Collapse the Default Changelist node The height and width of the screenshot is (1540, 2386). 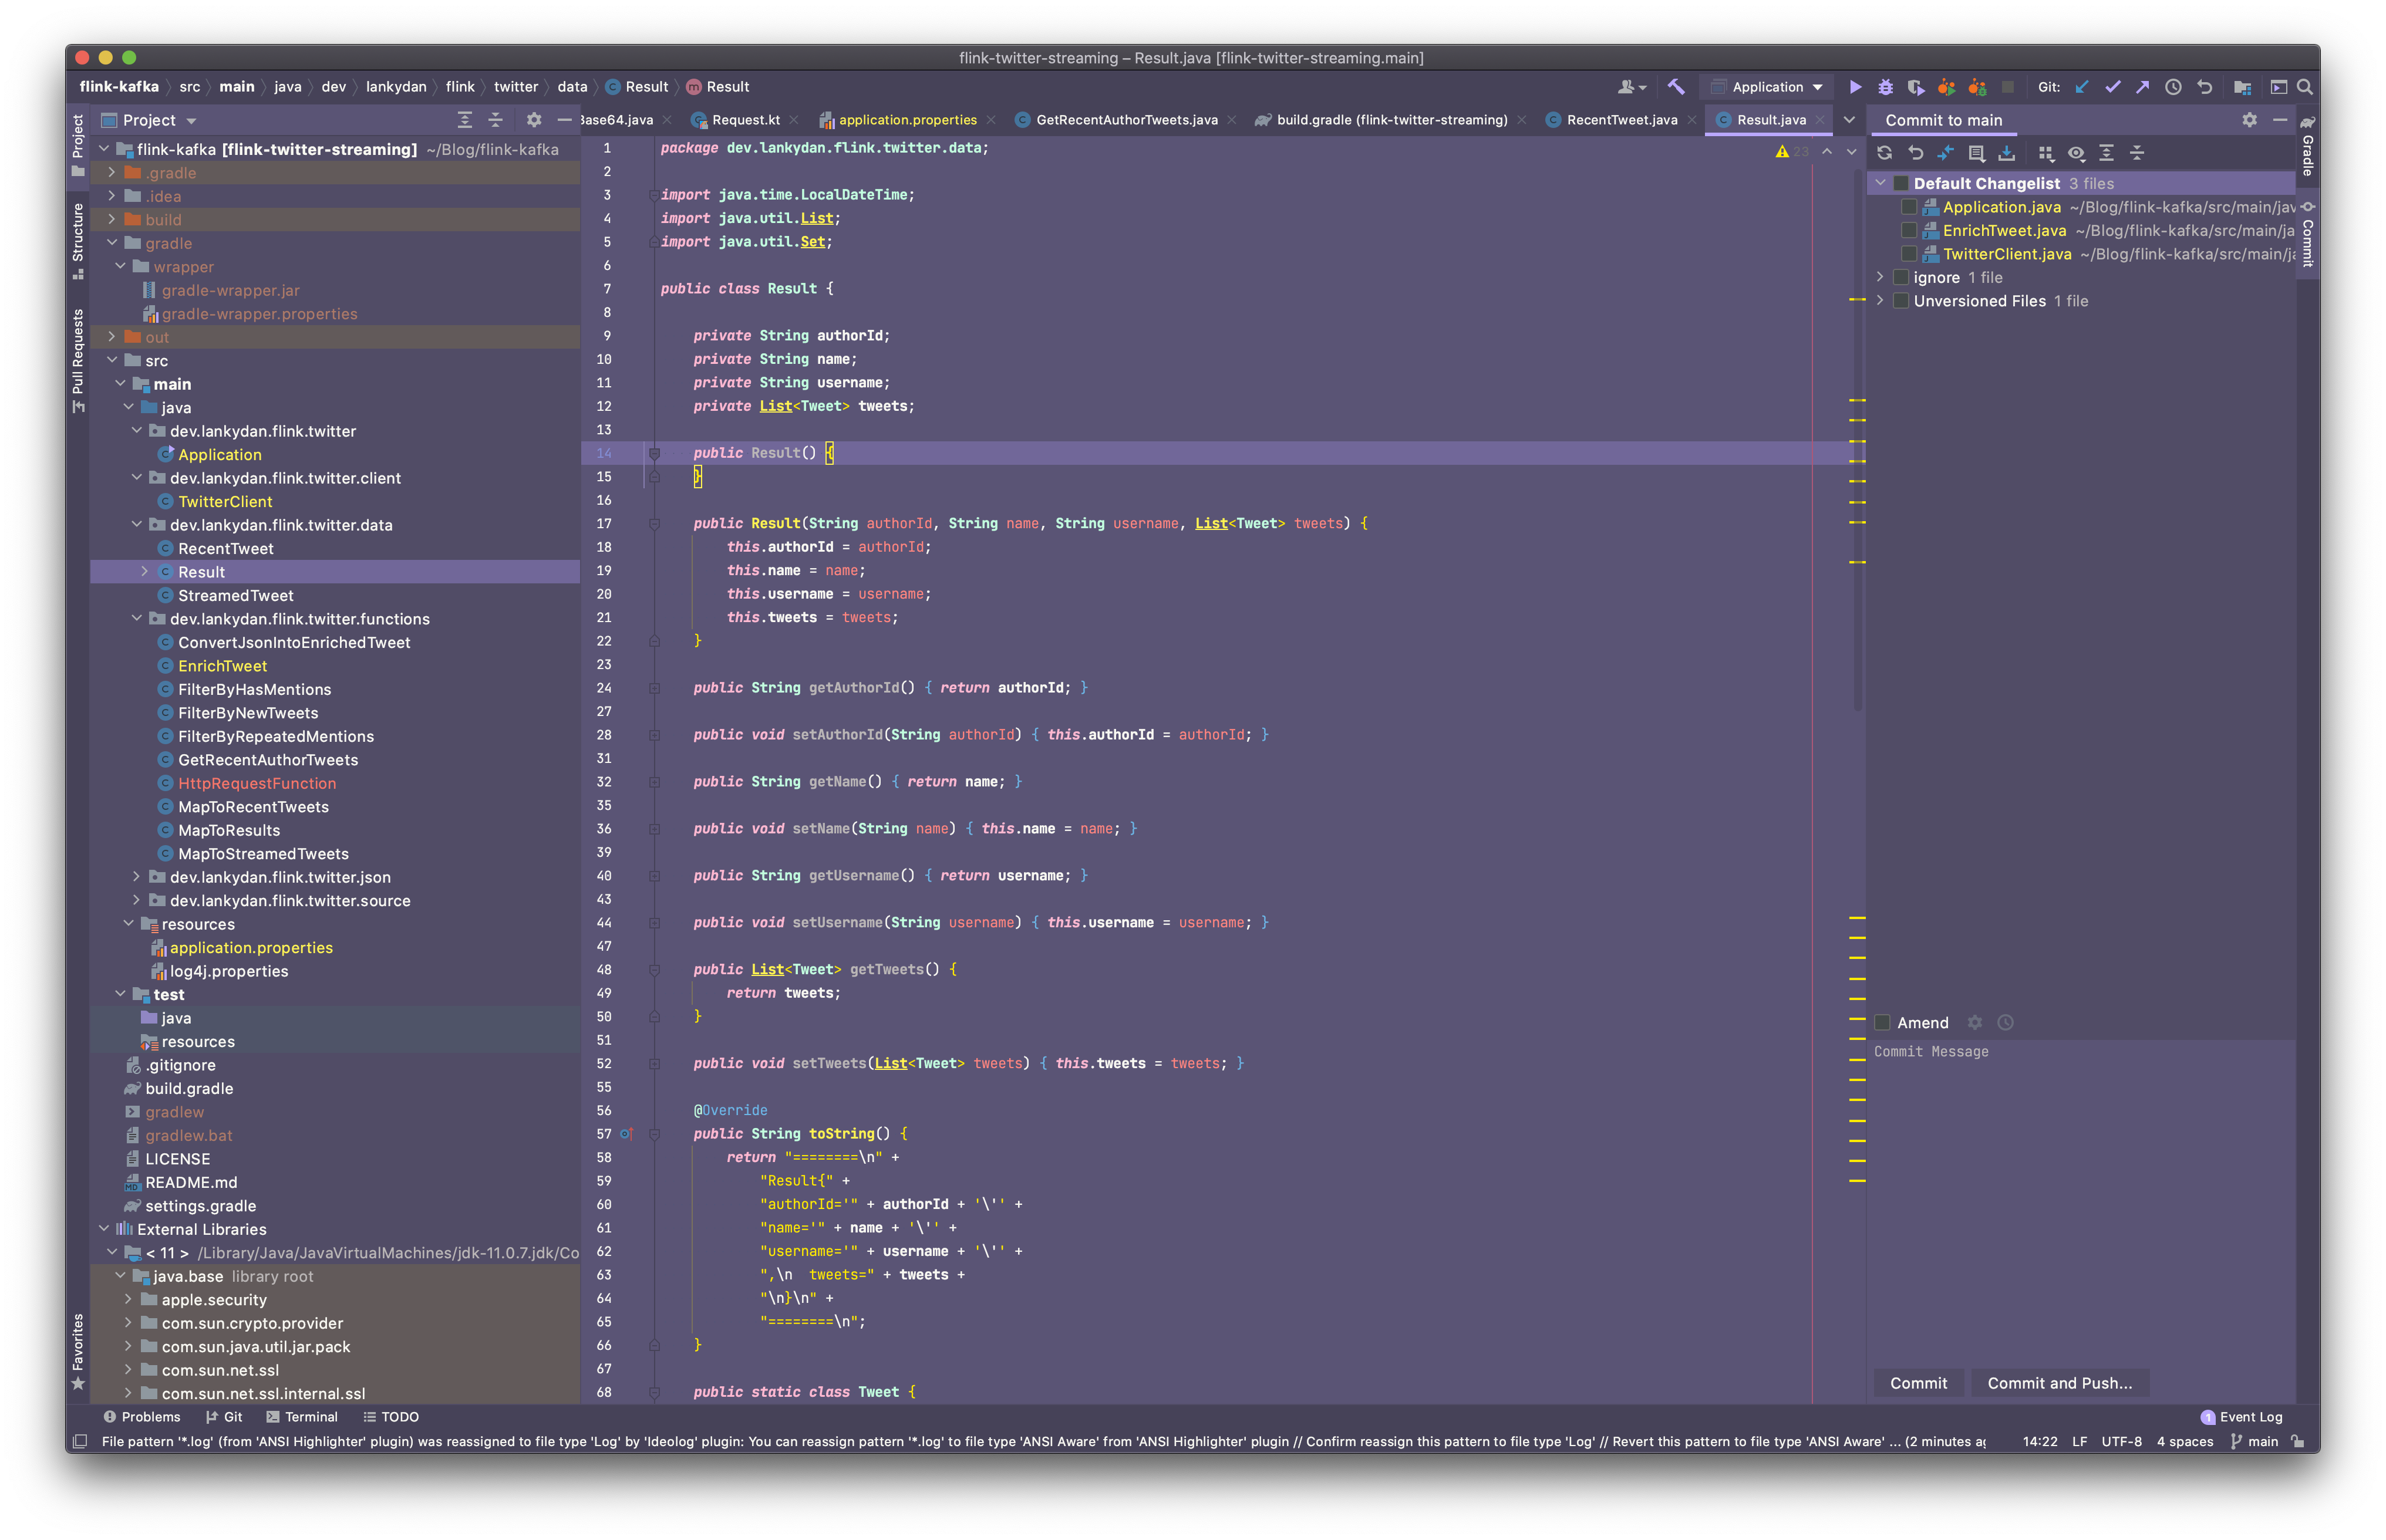pyautogui.click(x=1881, y=183)
